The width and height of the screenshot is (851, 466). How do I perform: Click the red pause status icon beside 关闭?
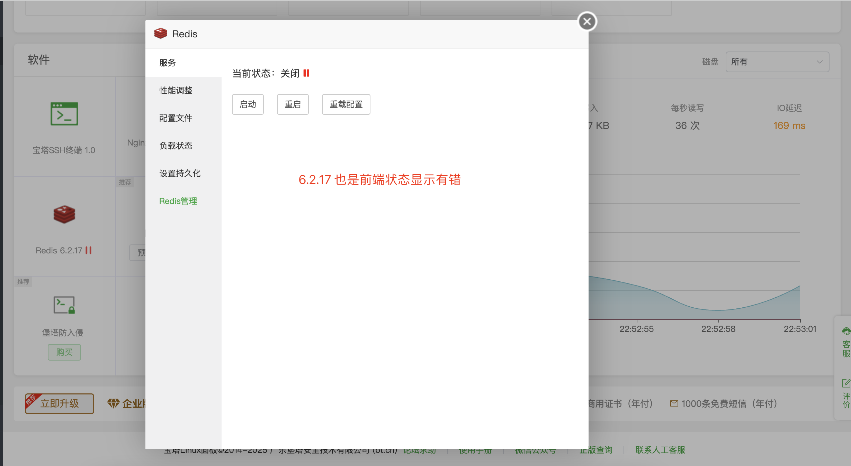point(306,73)
